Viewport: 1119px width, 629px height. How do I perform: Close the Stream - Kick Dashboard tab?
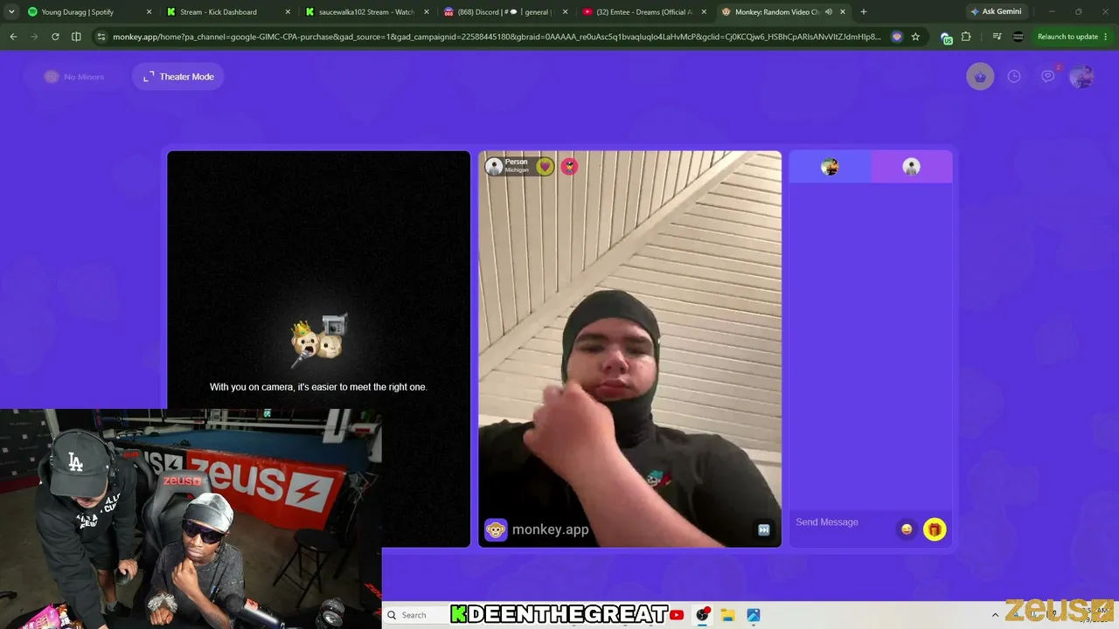288,12
